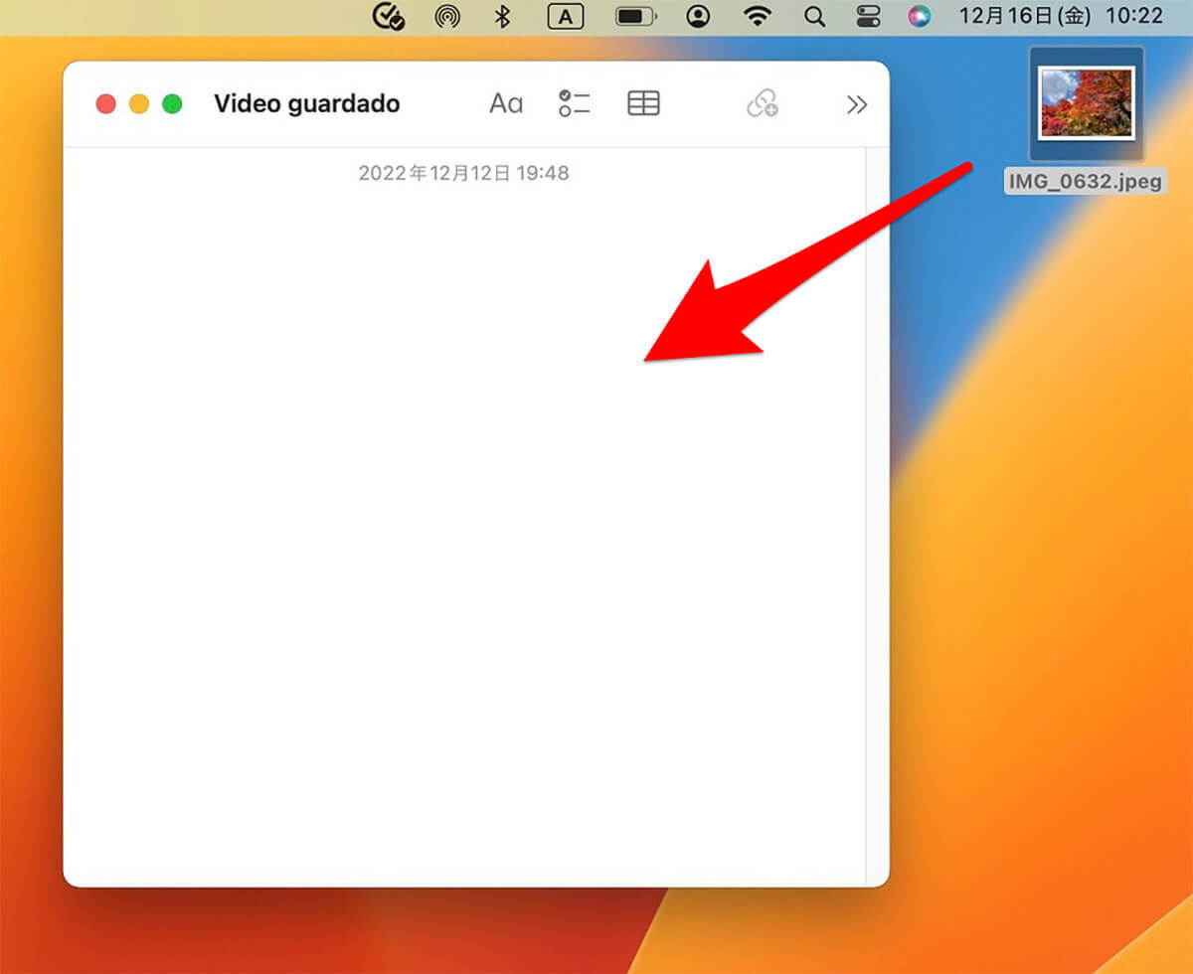Open the AirDrop status menu icon
The image size is (1193, 974).
tap(447, 17)
